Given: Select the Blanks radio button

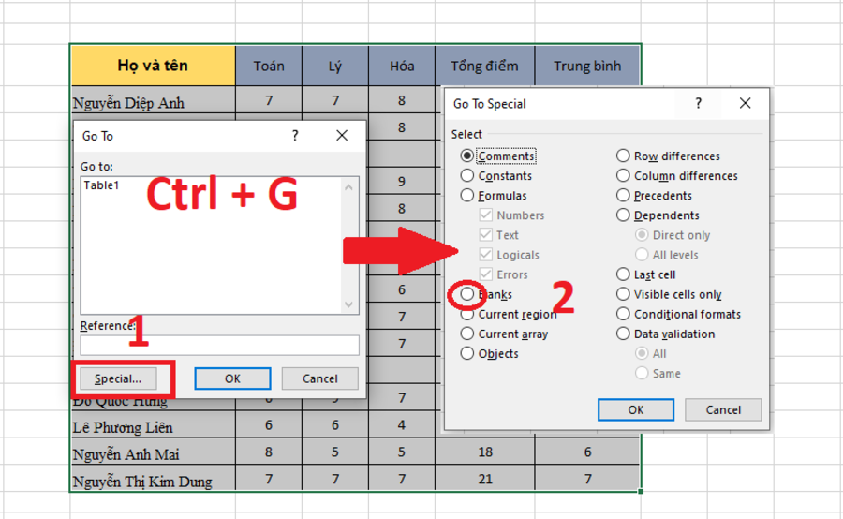Looking at the screenshot, I should click(x=466, y=294).
